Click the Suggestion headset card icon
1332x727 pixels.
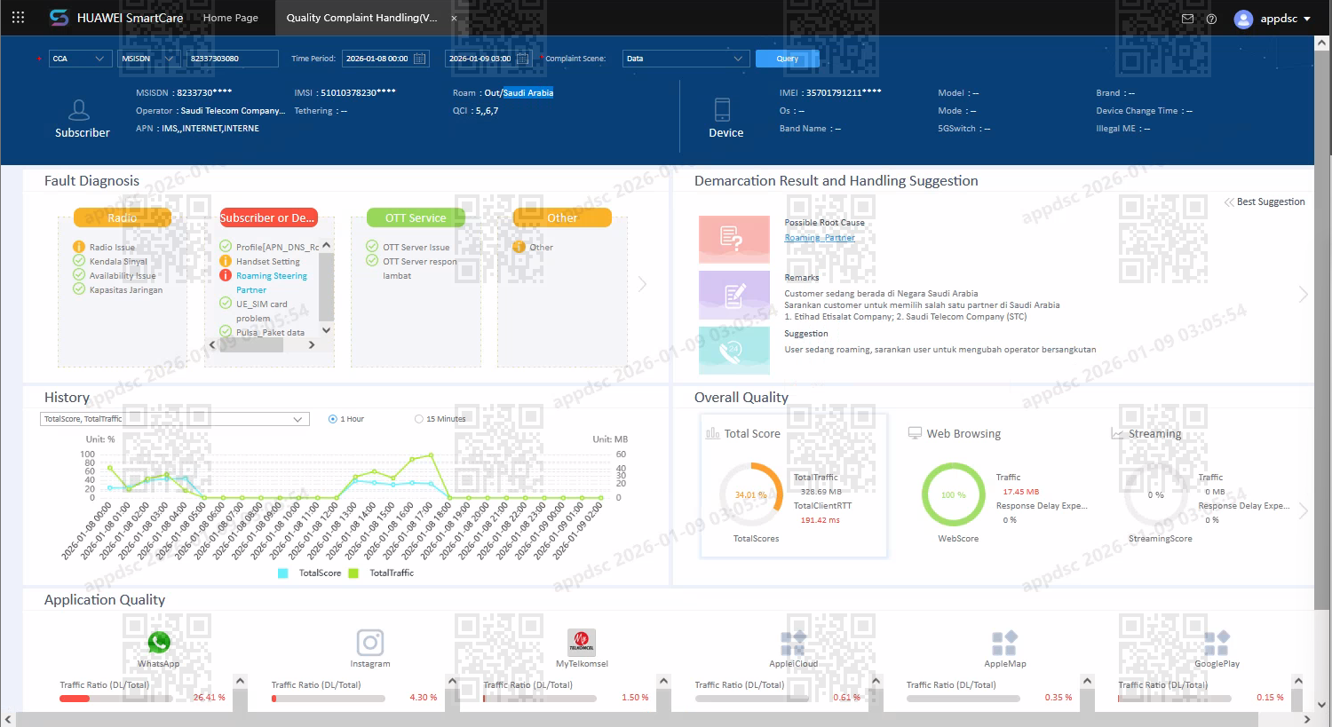(x=733, y=351)
